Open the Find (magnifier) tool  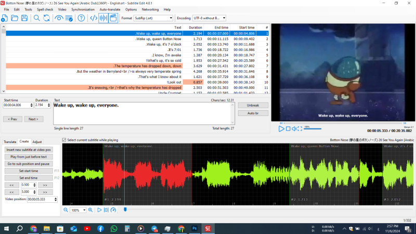(x=36, y=18)
